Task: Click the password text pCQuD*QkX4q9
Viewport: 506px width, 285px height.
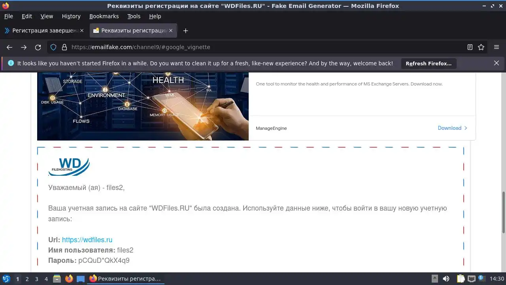Action: pyautogui.click(x=104, y=260)
